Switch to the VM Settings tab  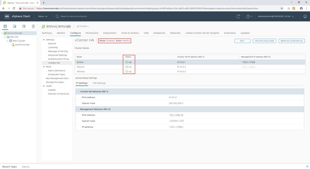point(99,83)
